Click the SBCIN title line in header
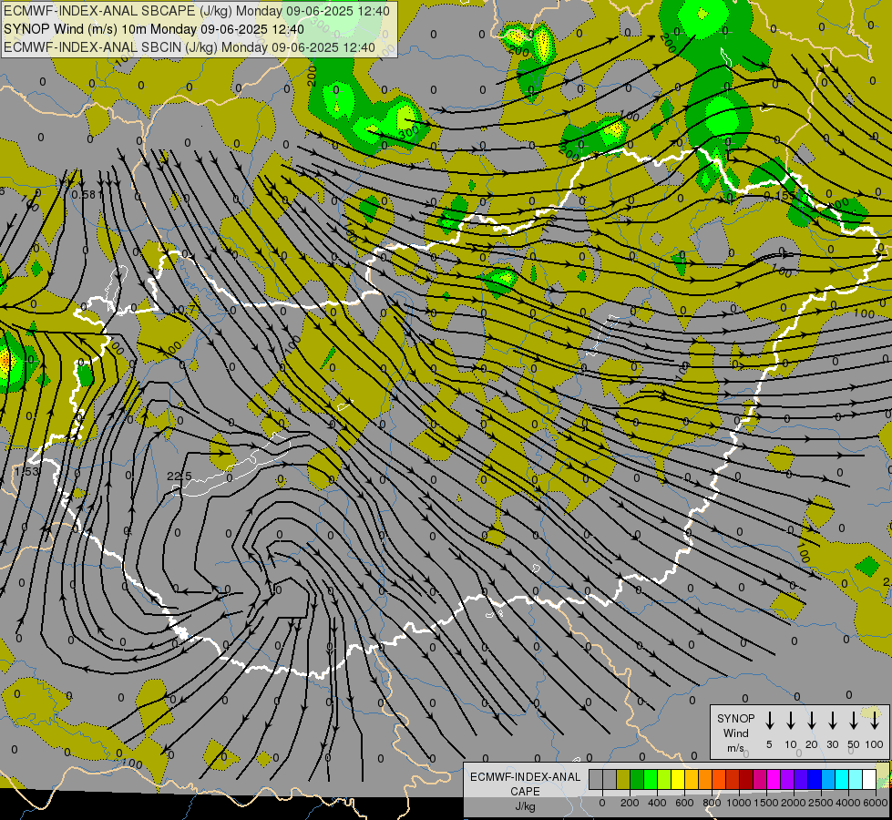 pos(190,47)
